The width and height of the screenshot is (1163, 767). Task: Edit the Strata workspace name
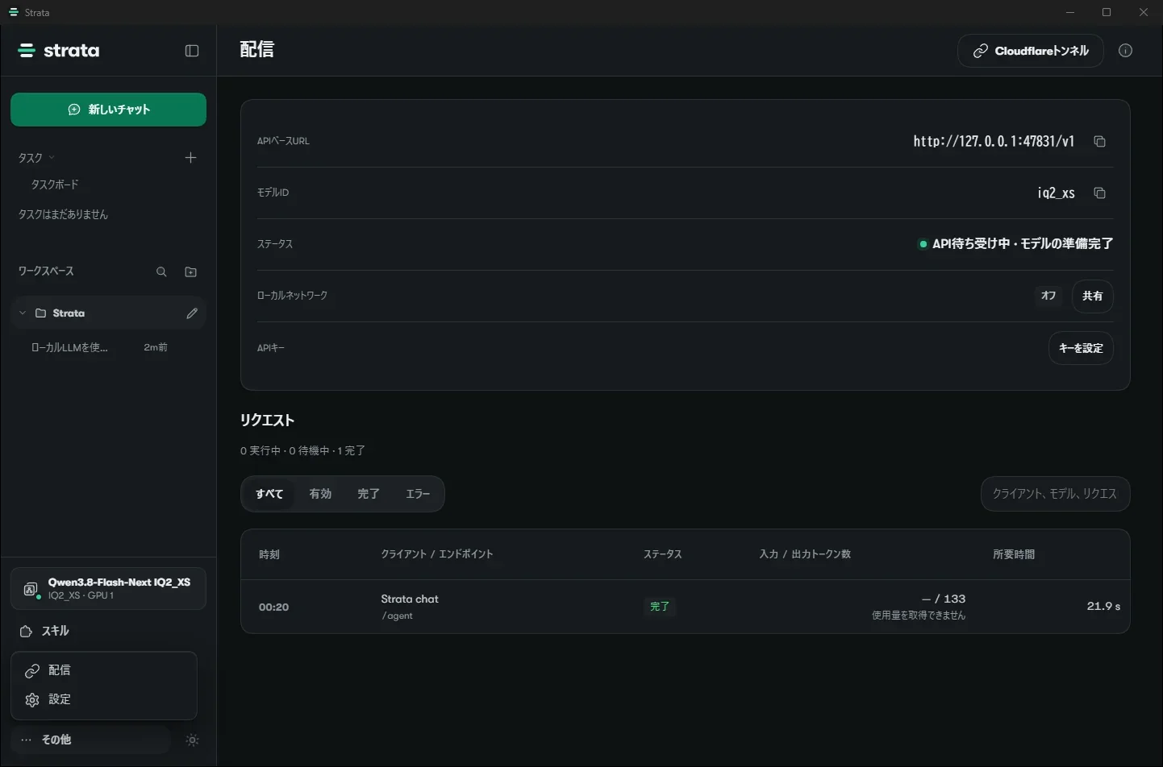pos(192,313)
